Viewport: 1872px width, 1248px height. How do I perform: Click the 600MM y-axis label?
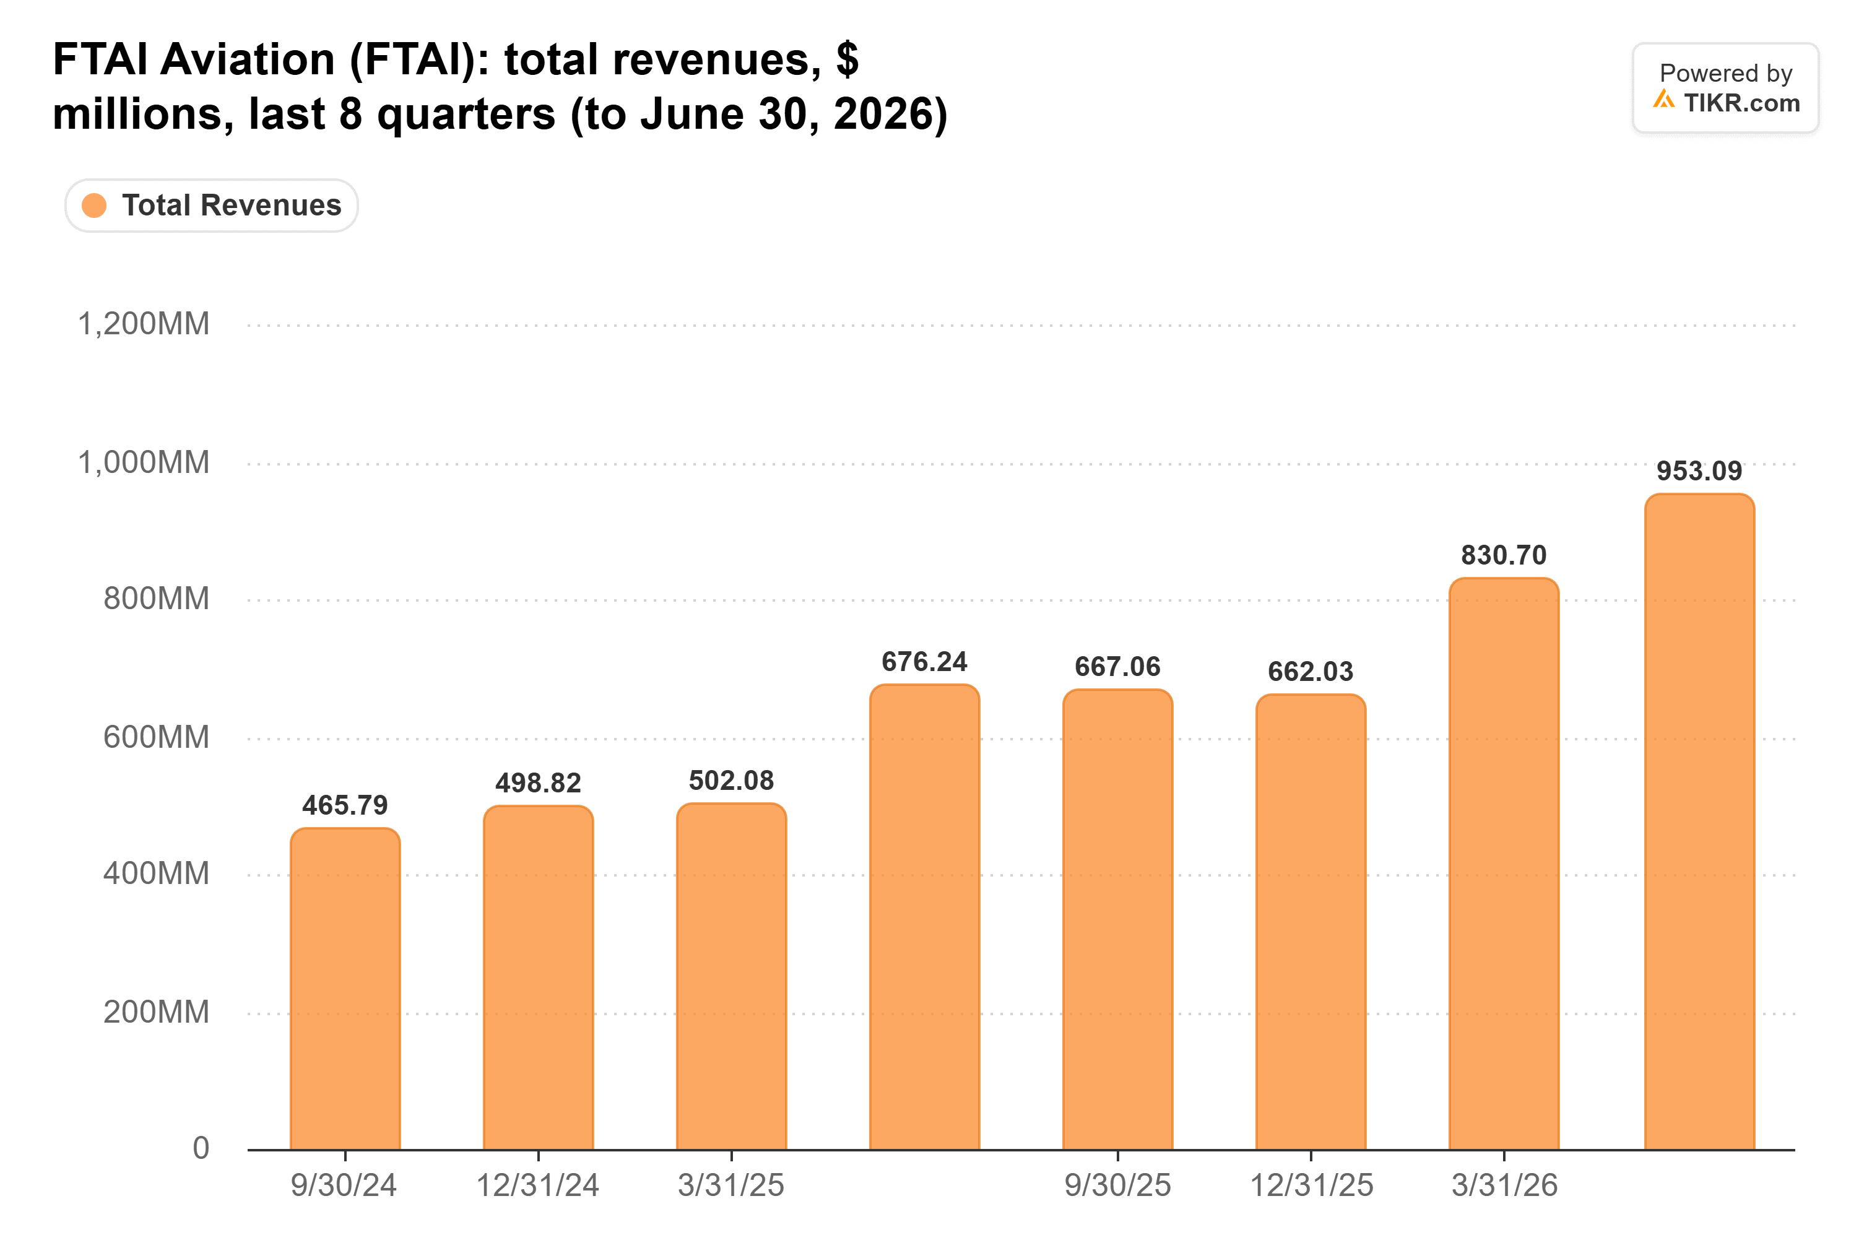click(x=157, y=738)
